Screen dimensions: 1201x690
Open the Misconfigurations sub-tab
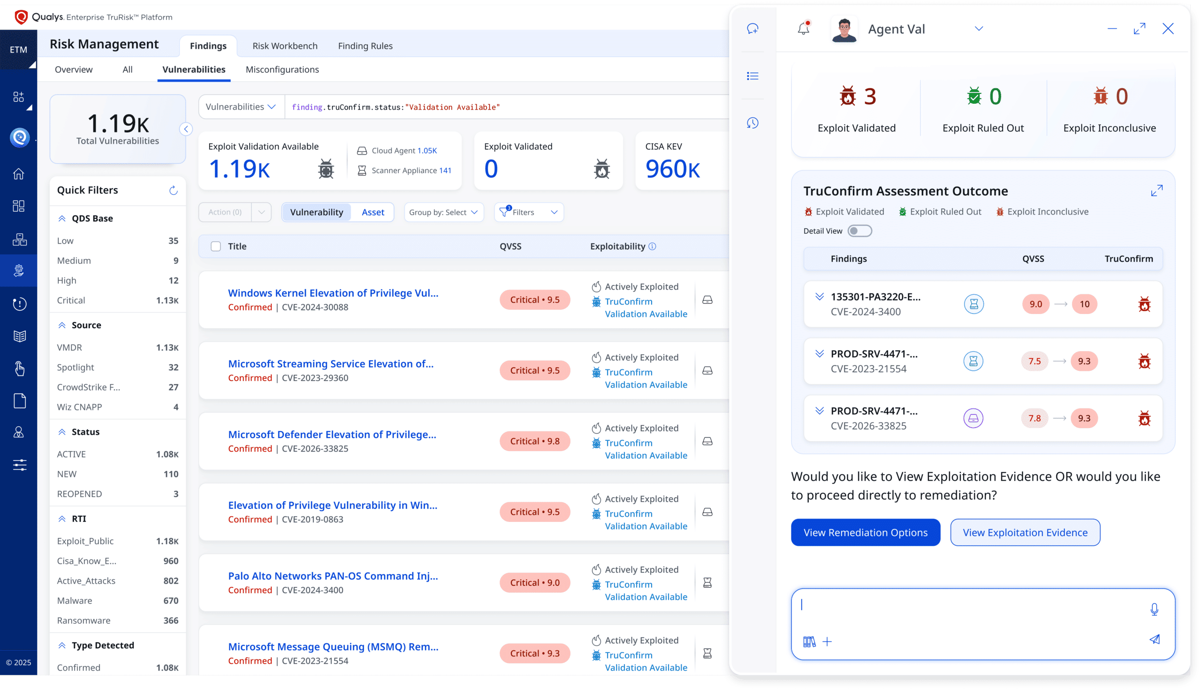tap(282, 69)
